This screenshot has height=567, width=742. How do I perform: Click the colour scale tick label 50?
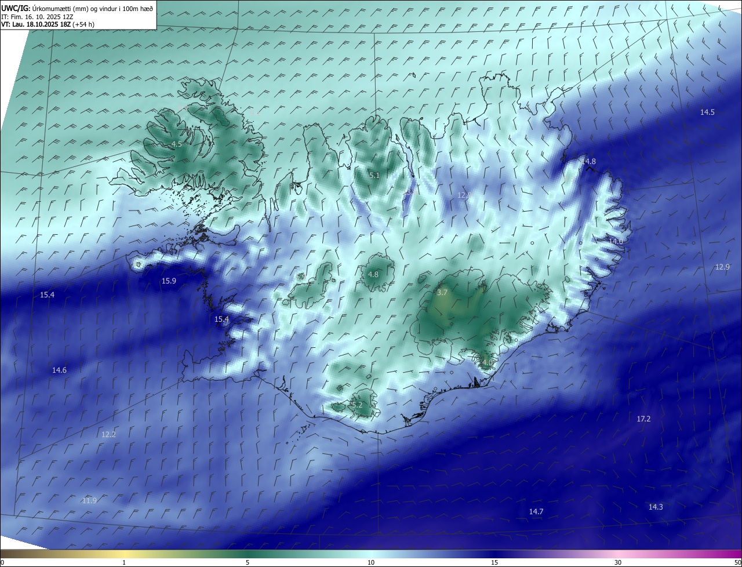pyautogui.click(x=737, y=562)
